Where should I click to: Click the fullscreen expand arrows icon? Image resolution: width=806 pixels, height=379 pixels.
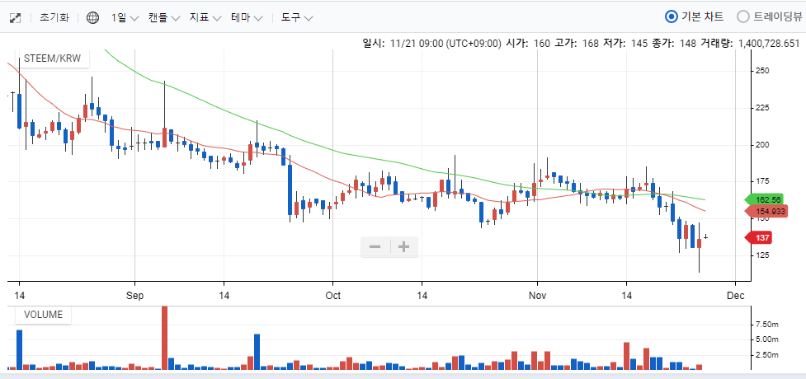[x=16, y=18]
